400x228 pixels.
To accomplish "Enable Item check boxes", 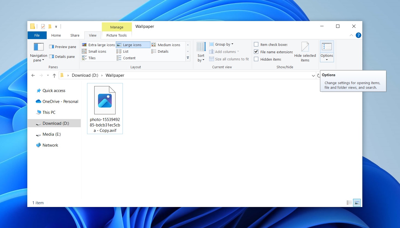I will coord(256,44).
